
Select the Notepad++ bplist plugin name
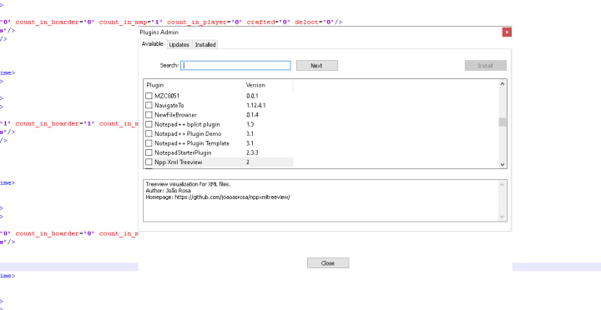187,124
